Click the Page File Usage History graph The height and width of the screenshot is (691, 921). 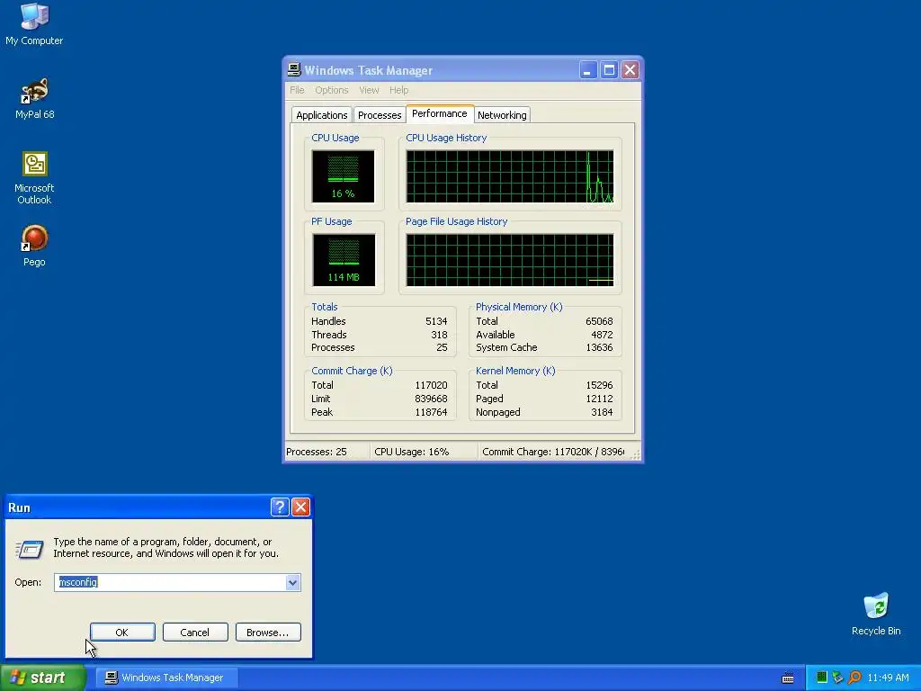510,260
